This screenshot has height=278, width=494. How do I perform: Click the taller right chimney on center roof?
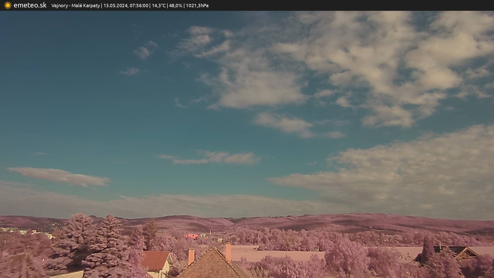click(228, 252)
